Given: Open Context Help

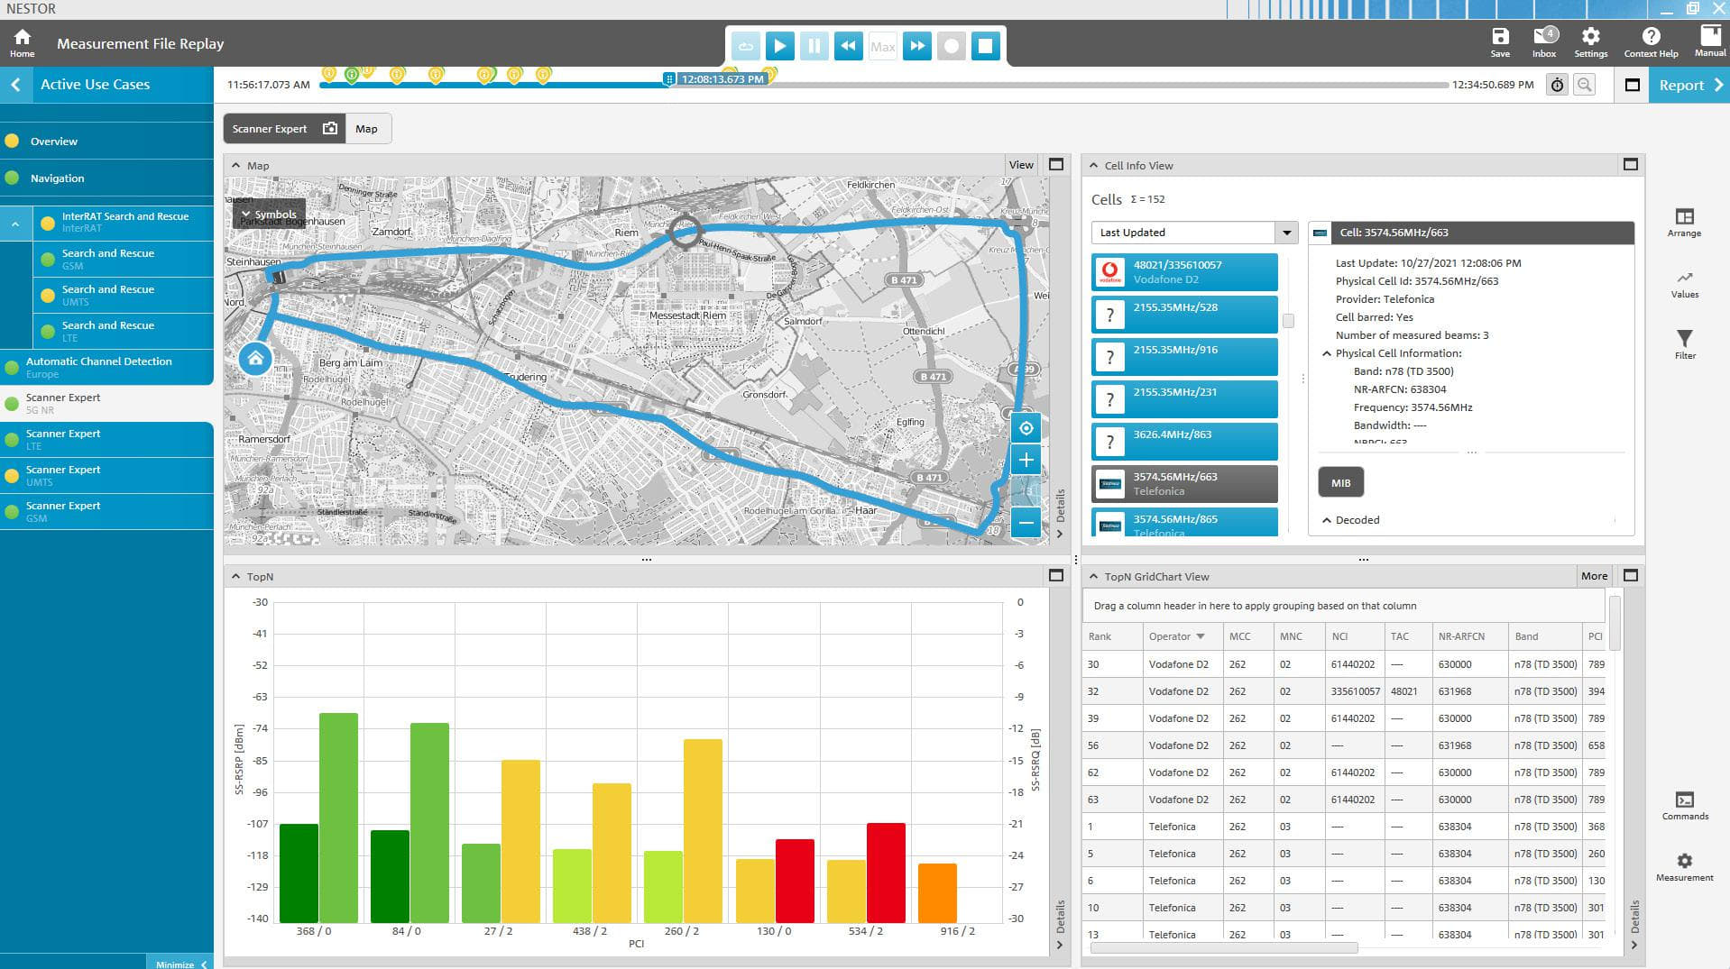Looking at the screenshot, I should pyautogui.click(x=1651, y=41).
